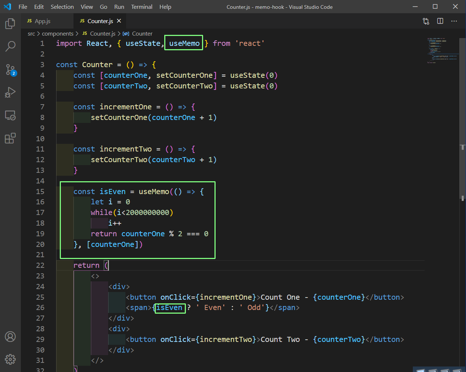Click the VS Code logo icon
The width and height of the screenshot is (466, 372).
(7, 7)
